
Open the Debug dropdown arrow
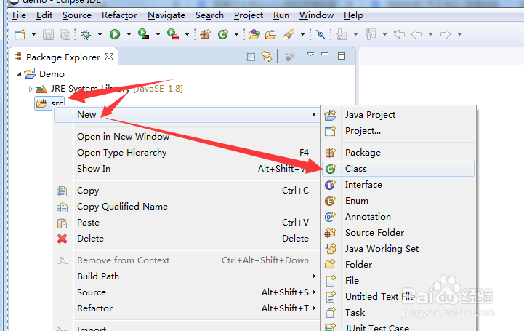(100, 34)
